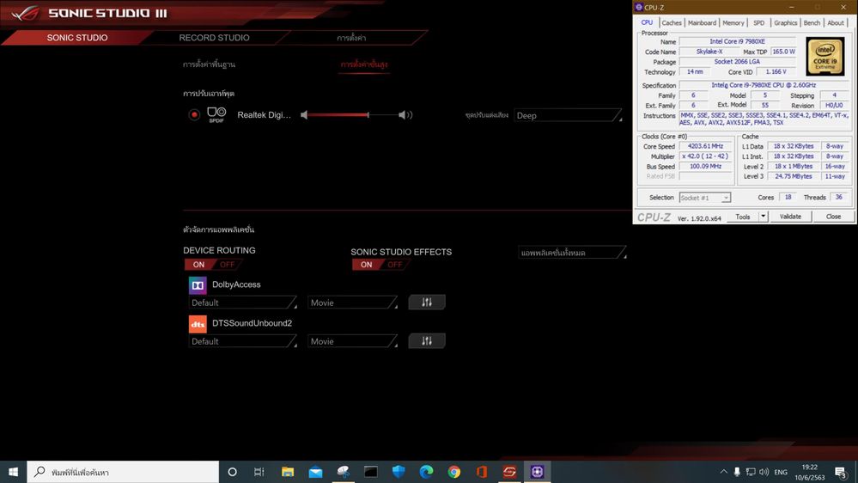Open the SPD tab in CPU-Z
Viewport: 858px width, 483px height.
click(759, 23)
